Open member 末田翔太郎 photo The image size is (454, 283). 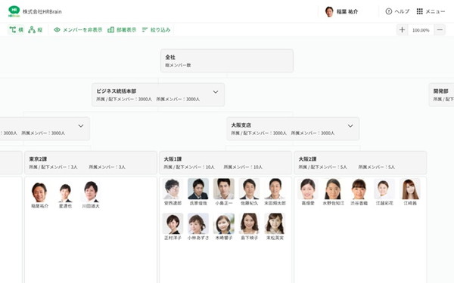coord(275,189)
